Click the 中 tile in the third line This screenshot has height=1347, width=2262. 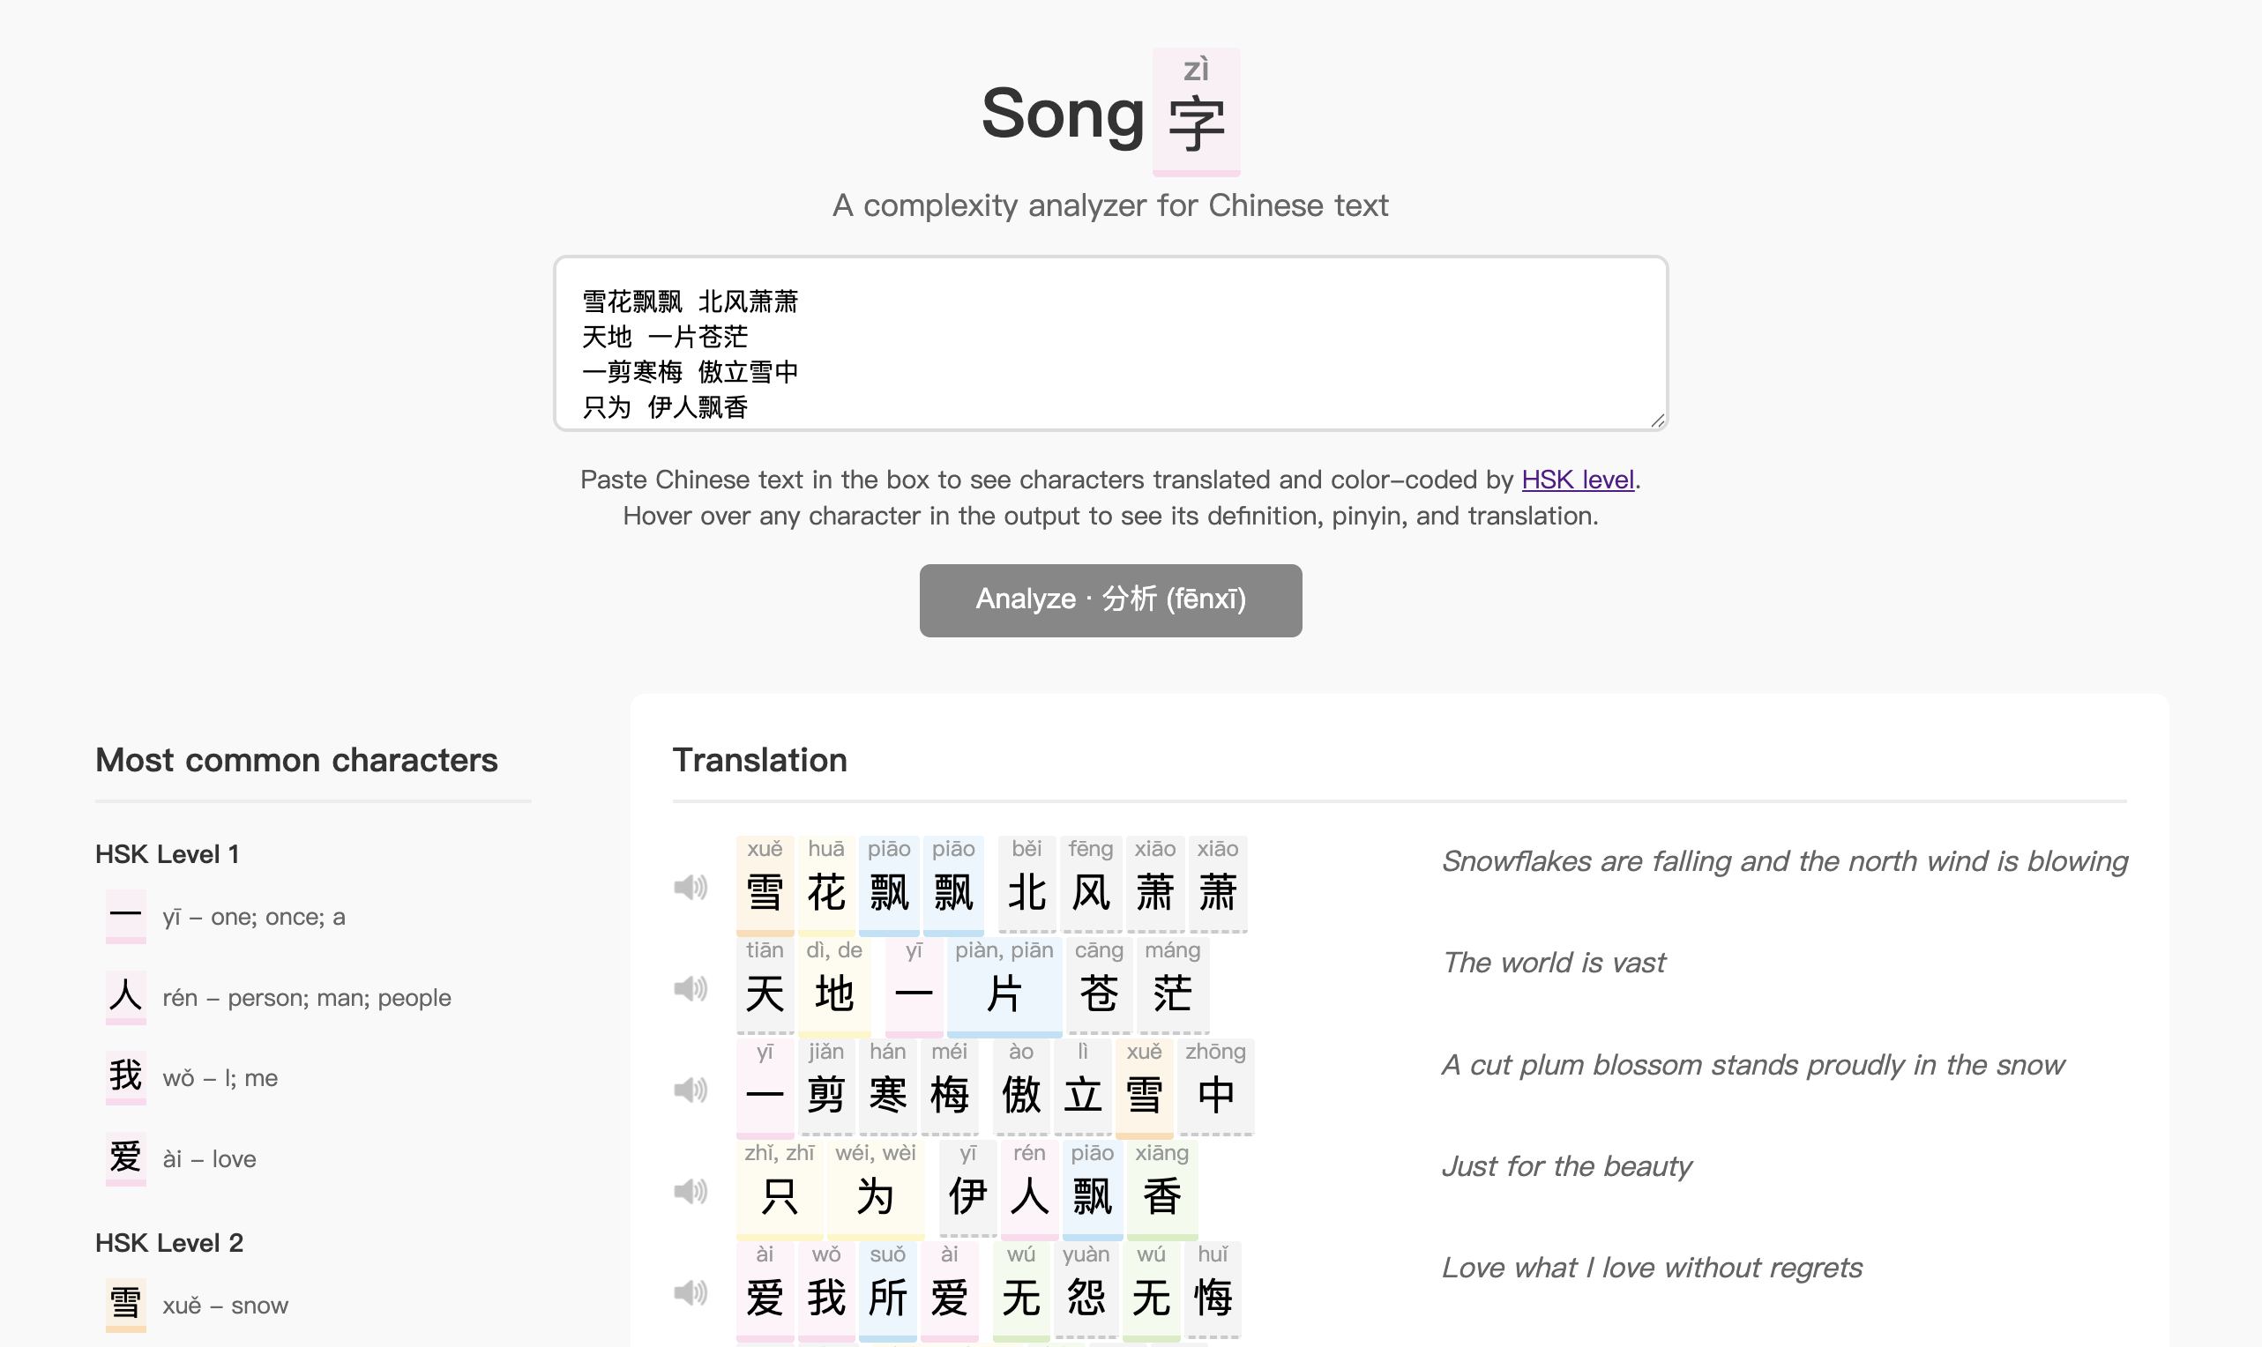(x=1217, y=1096)
